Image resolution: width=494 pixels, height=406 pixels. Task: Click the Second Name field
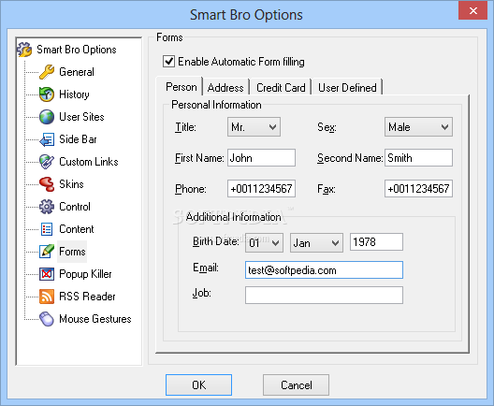[418, 158]
